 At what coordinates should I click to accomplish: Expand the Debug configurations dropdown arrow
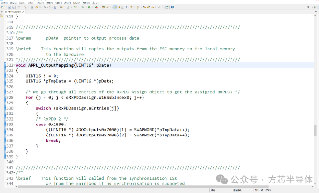(86, 7)
